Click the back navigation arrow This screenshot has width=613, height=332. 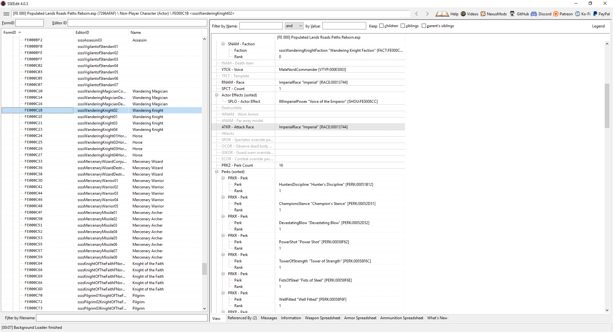point(416,14)
